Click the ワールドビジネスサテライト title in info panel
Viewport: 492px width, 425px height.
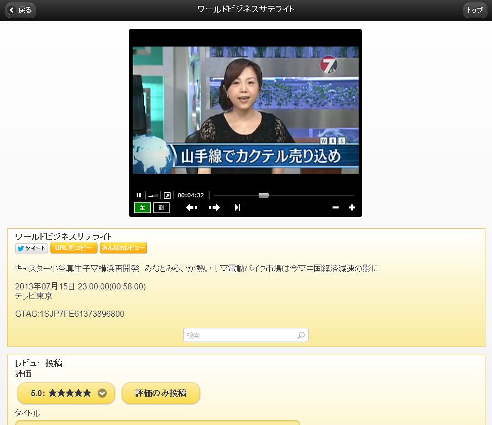[63, 236]
